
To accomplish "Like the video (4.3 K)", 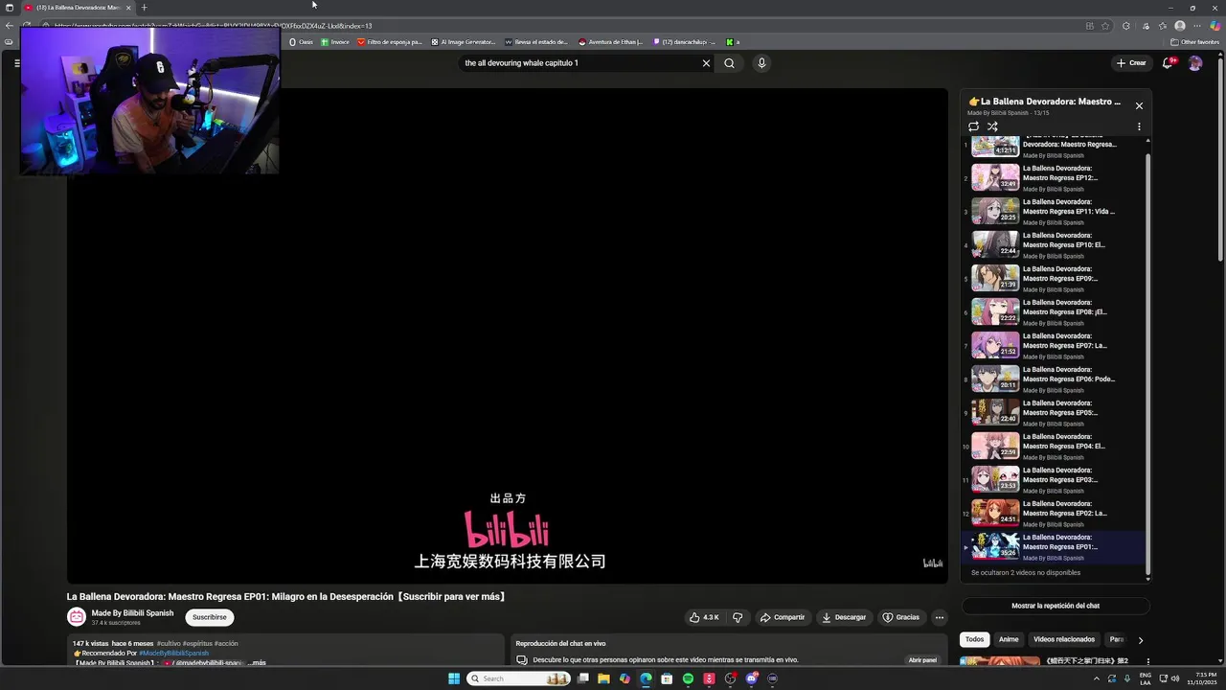I will click(704, 617).
